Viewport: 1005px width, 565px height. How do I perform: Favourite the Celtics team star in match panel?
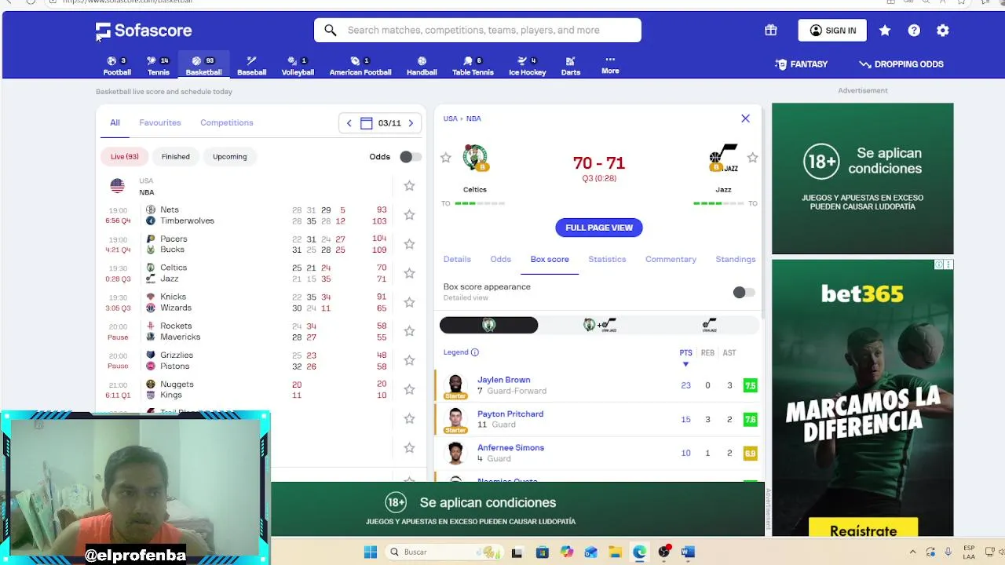pyautogui.click(x=446, y=158)
